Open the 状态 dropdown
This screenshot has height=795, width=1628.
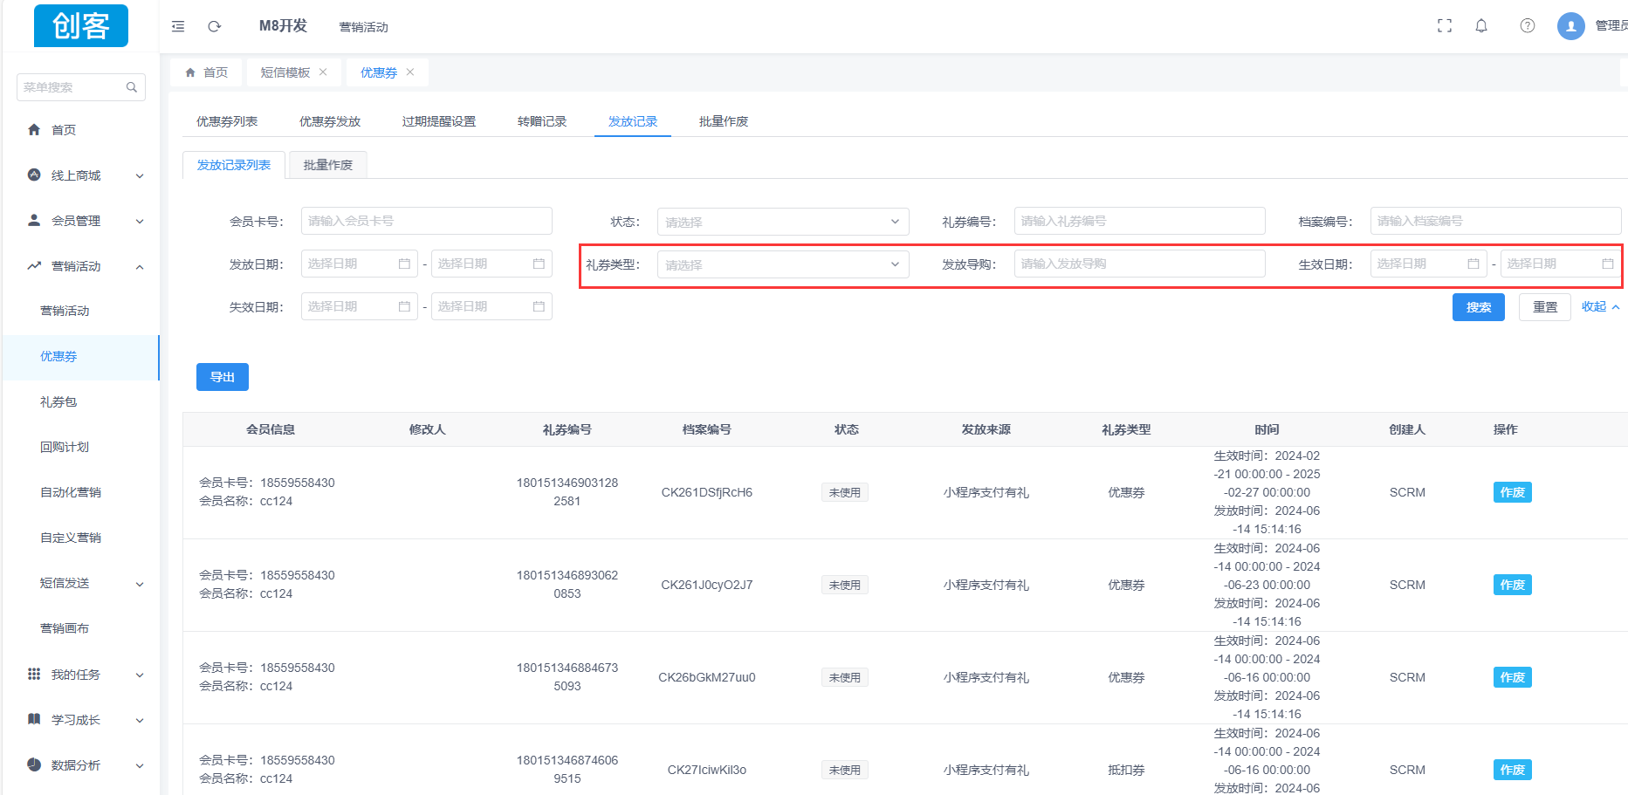click(x=782, y=222)
